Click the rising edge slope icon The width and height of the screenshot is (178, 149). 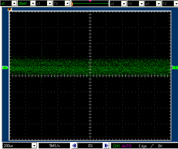pyautogui.click(x=152, y=146)
